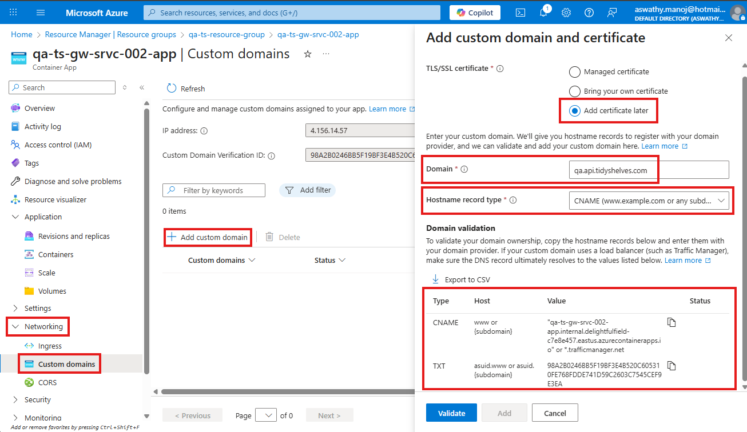
Task: Expand the Settings section
Action: (15, 309)
